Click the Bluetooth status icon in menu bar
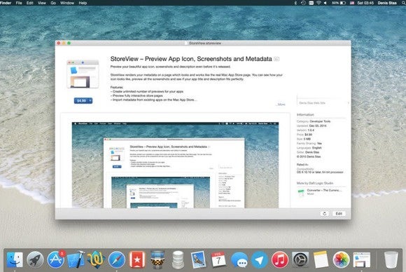This screenshot has width=406, height=272. (295, 3)
